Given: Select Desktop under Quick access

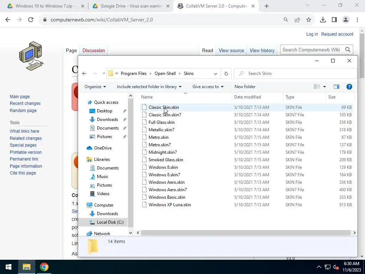Looking at the screenshot, I should (104, 111).
